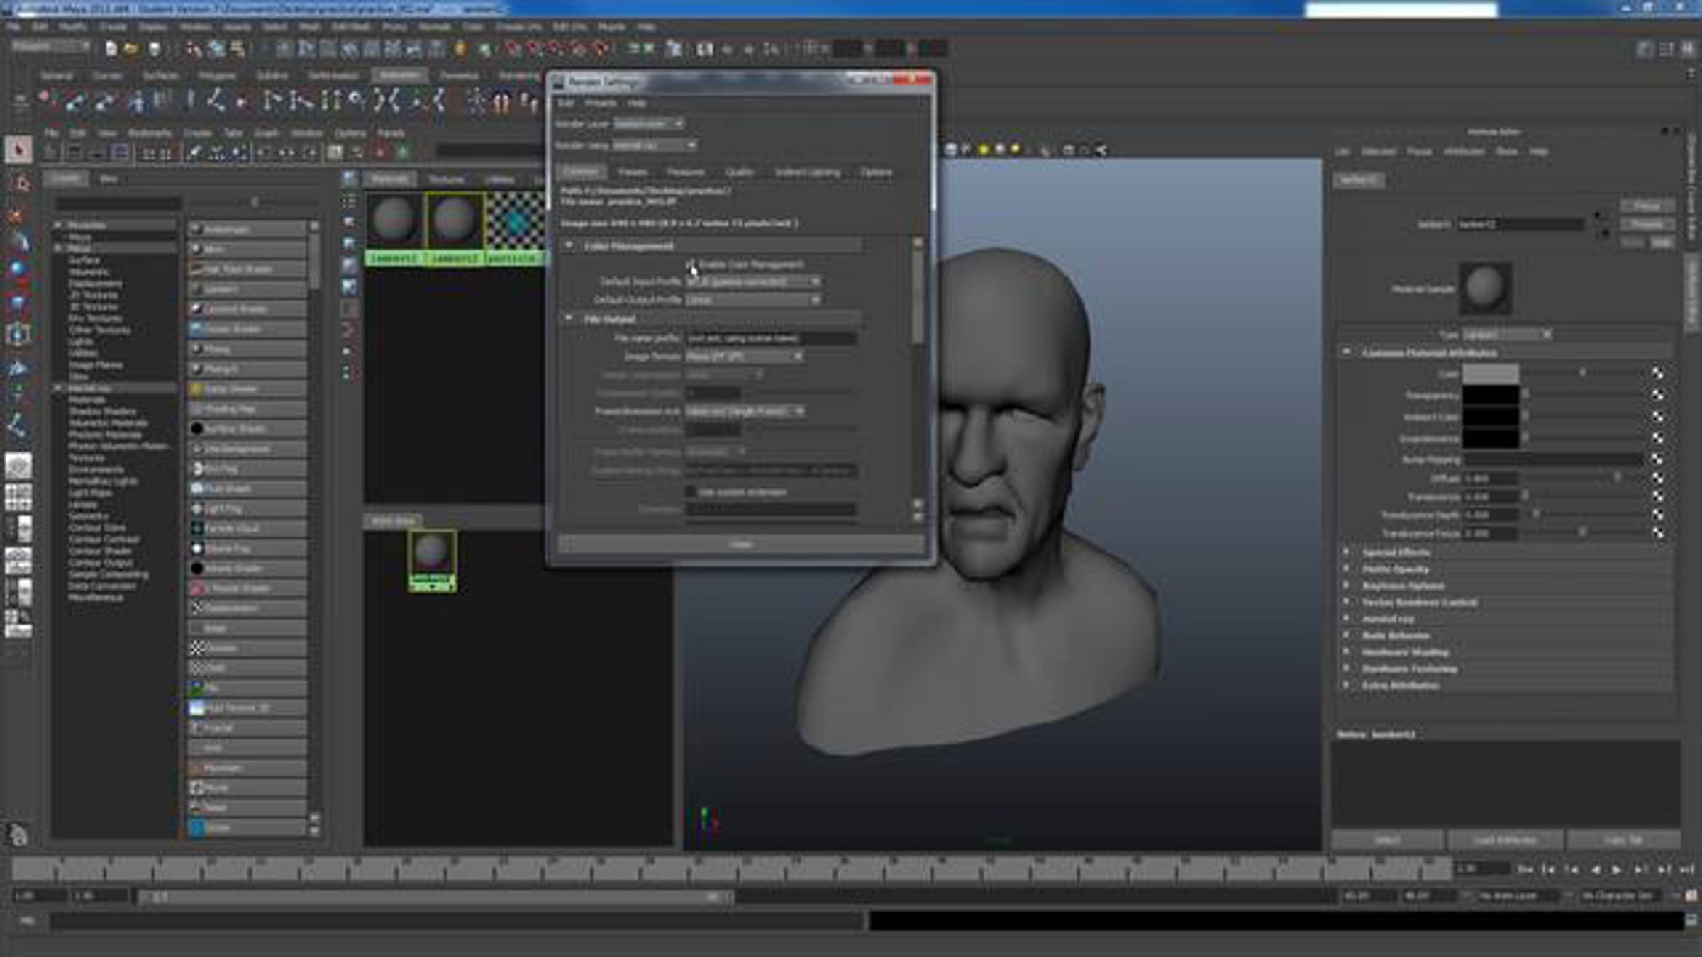
Task: Open the Image format dropdown
Action: click(744, 357)
